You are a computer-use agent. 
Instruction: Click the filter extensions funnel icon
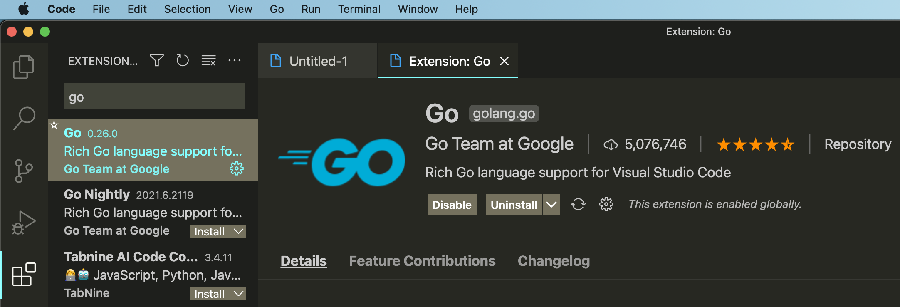[x=157, y=61]
